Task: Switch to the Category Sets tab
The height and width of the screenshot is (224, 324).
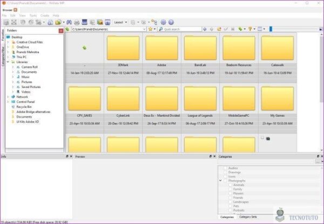Action: (x=248, y=217)
